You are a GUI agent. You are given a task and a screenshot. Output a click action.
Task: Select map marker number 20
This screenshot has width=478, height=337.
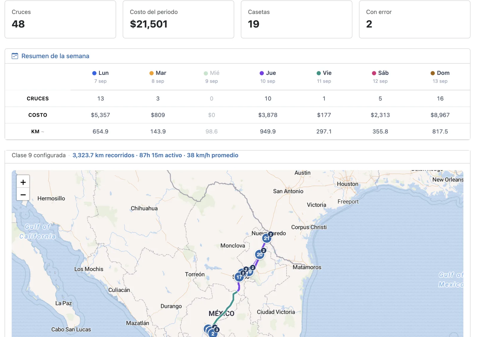[x=260, y=254]
